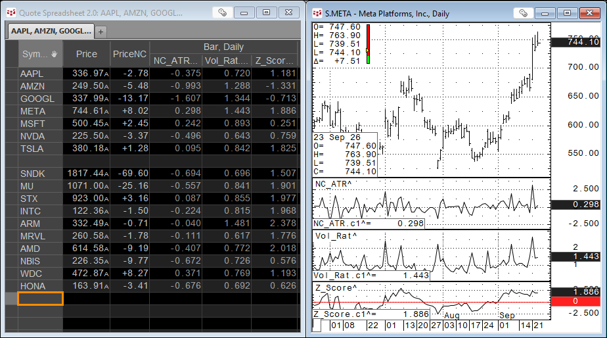This screenshot has width=607, height=338.
Task: Click the TSLA Z_Score value 1.825
Action: [275, 148]
